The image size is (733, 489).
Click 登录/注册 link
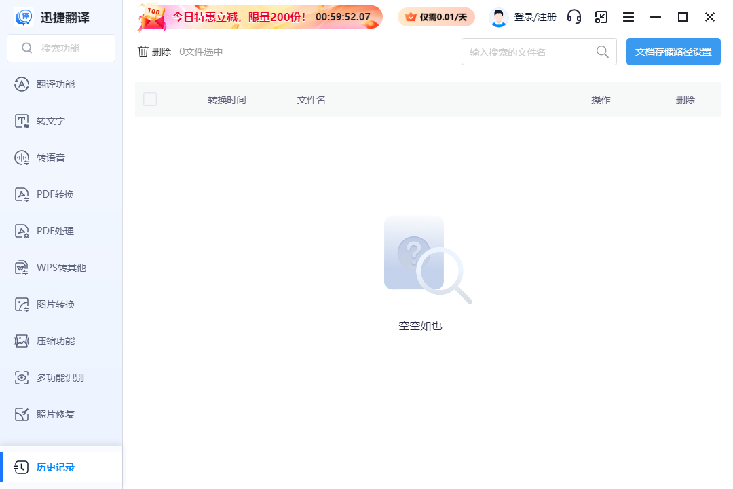[535, 17]
